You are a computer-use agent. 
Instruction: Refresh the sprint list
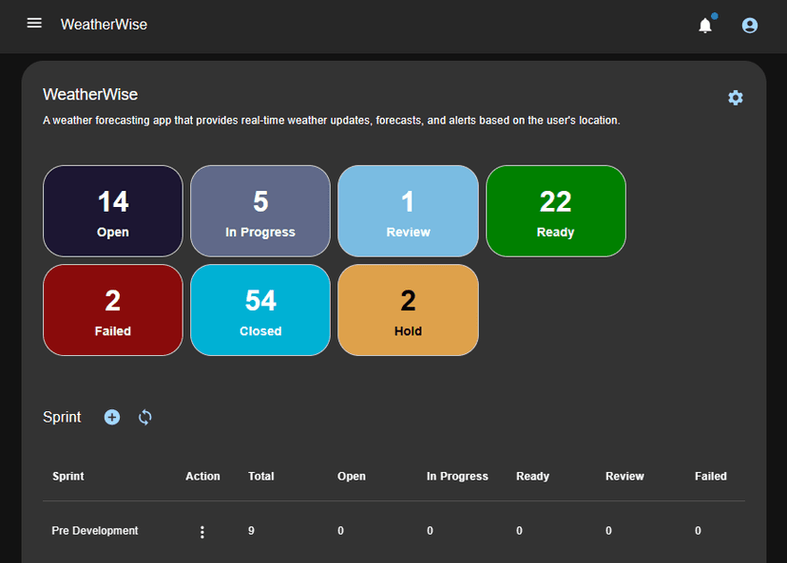pyautogui.click(x=144, y=417)
